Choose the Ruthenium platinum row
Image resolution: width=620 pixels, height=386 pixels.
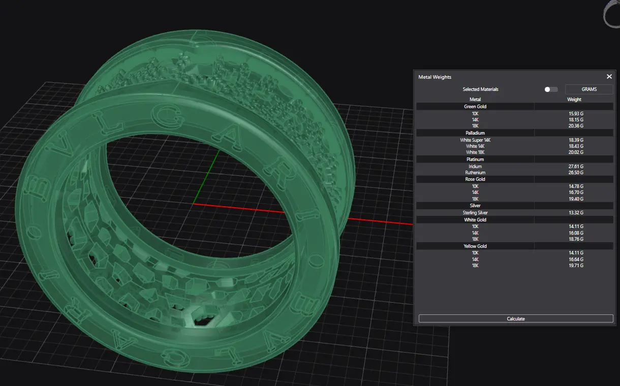coord(475,173)
